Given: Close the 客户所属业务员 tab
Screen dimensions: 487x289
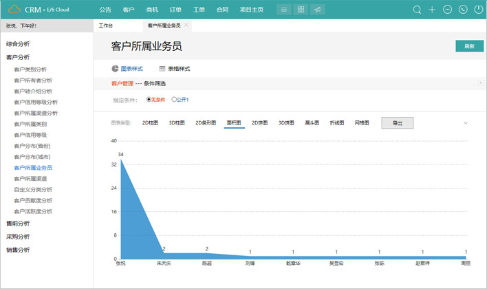Looking at the screenshot, I should (x=186, y=25).
